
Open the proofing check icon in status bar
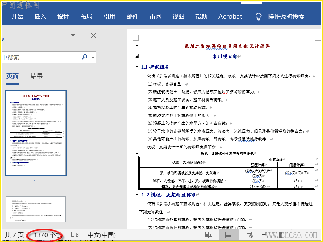[75, 235]
